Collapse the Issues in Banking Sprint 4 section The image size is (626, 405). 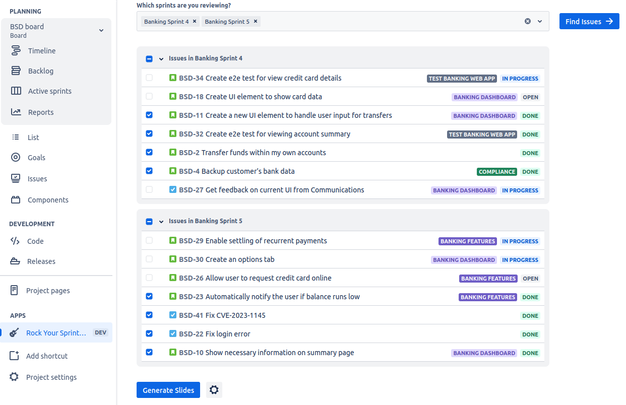161,58
